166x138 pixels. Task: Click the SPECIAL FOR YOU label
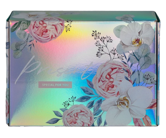(x=55, y=85)
